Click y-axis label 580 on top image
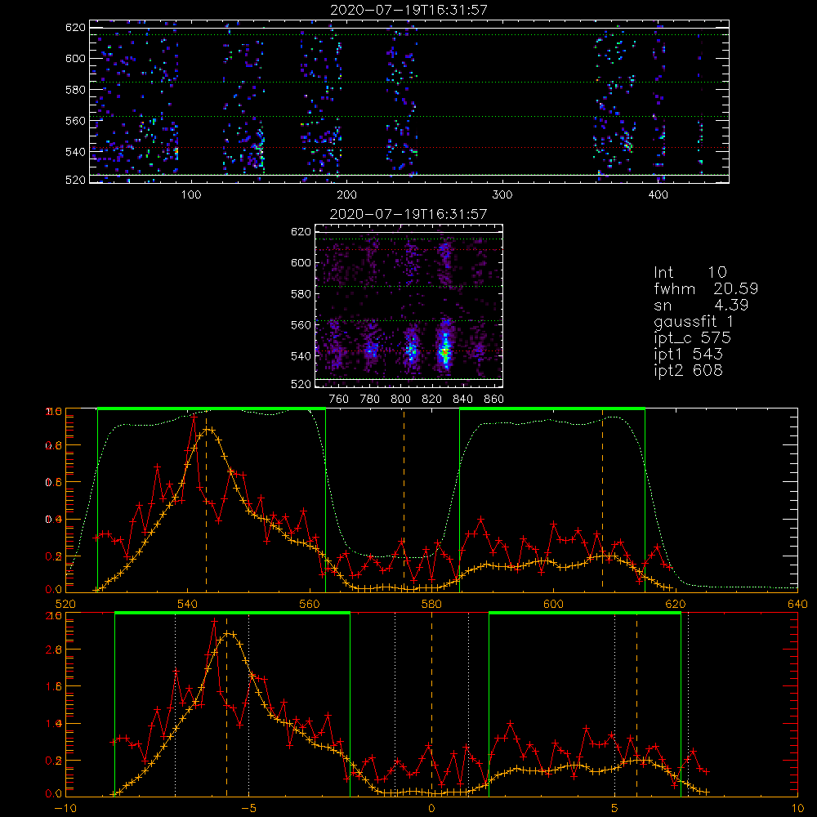Image resolution: width=817 pixels, height=817 pixels. point(75,90)
